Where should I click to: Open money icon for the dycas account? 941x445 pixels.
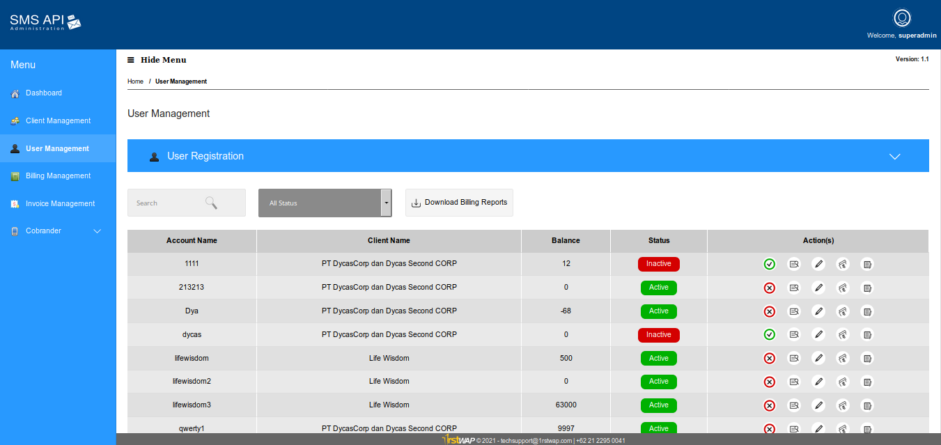842,335
